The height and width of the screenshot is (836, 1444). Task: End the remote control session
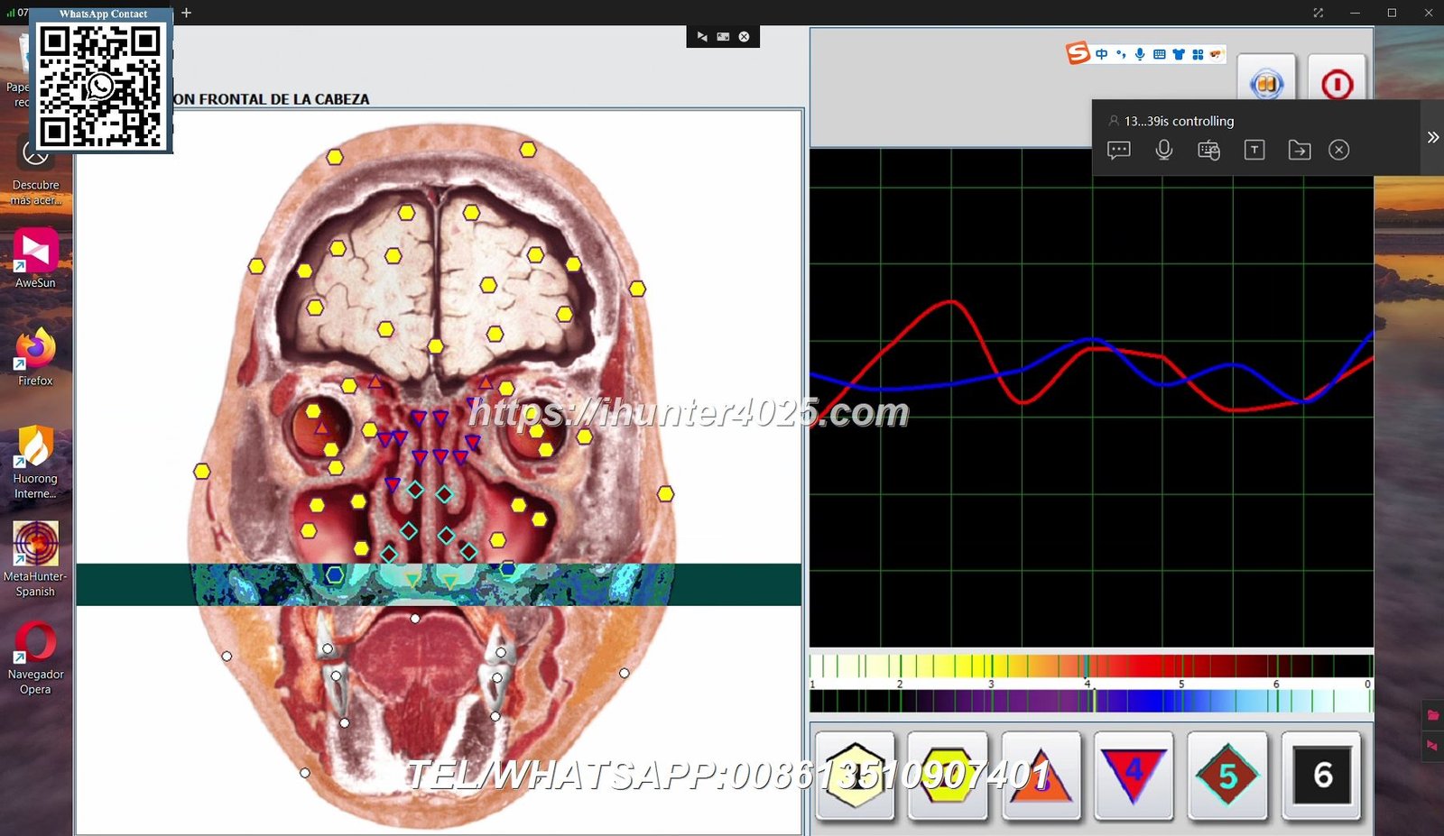tap(1339, 150)
